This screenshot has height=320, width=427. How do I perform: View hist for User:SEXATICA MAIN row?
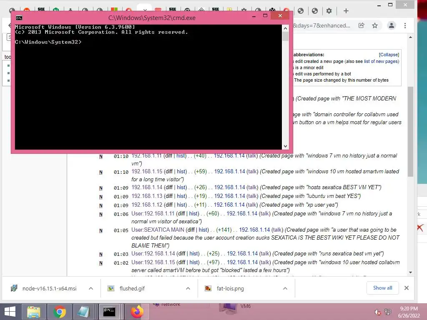(x=203, y=230)
